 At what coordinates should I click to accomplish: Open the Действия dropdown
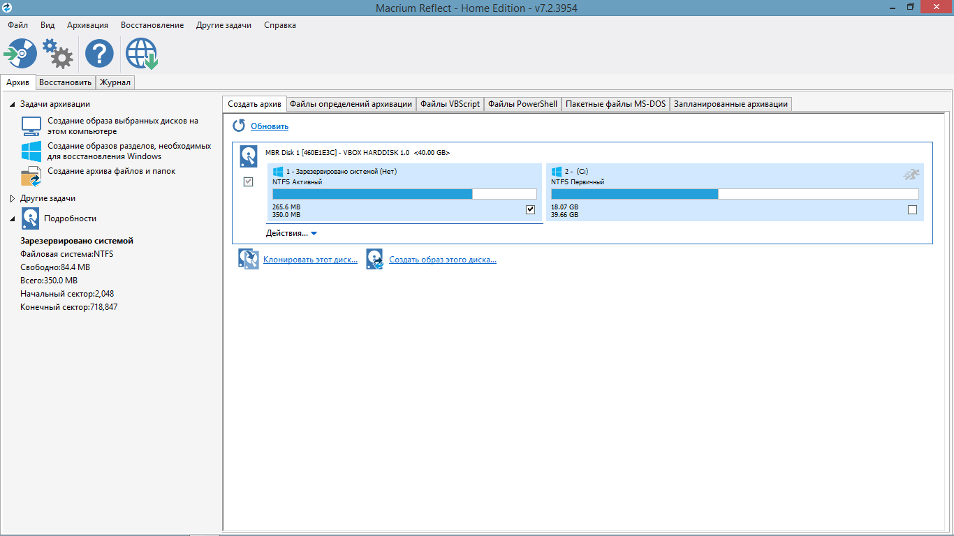tap(292, 233)
